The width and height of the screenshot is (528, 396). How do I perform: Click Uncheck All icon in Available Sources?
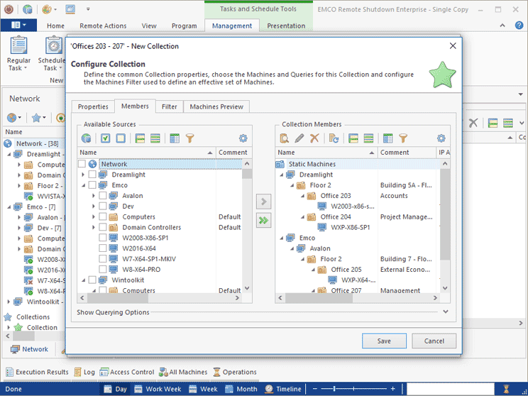[x=120, y=138]
